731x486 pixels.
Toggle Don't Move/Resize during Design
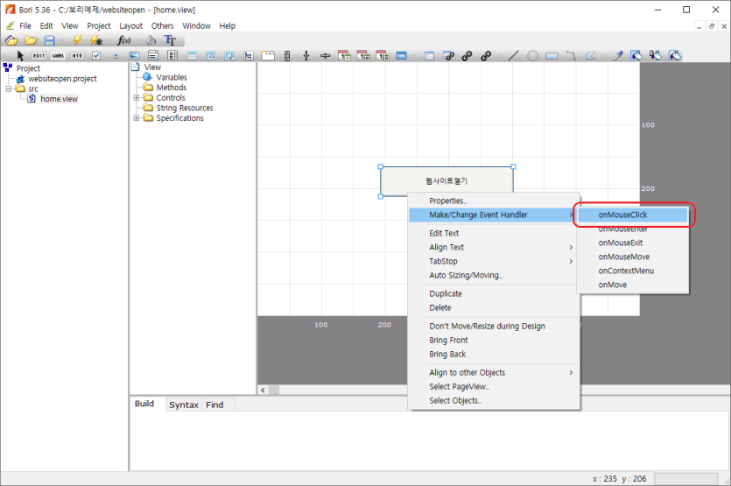click(494, 326)
